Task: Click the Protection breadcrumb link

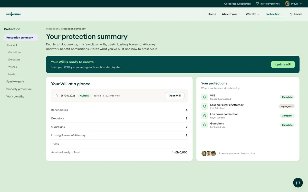Action: (52, 29)
